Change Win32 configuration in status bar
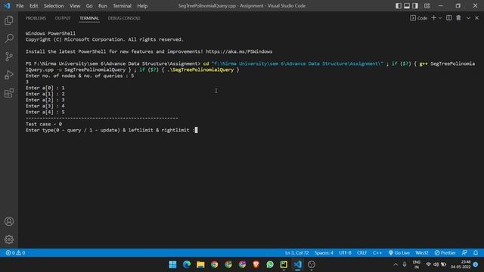This screenshot has height=272, width=484. [x=422, y=252]
